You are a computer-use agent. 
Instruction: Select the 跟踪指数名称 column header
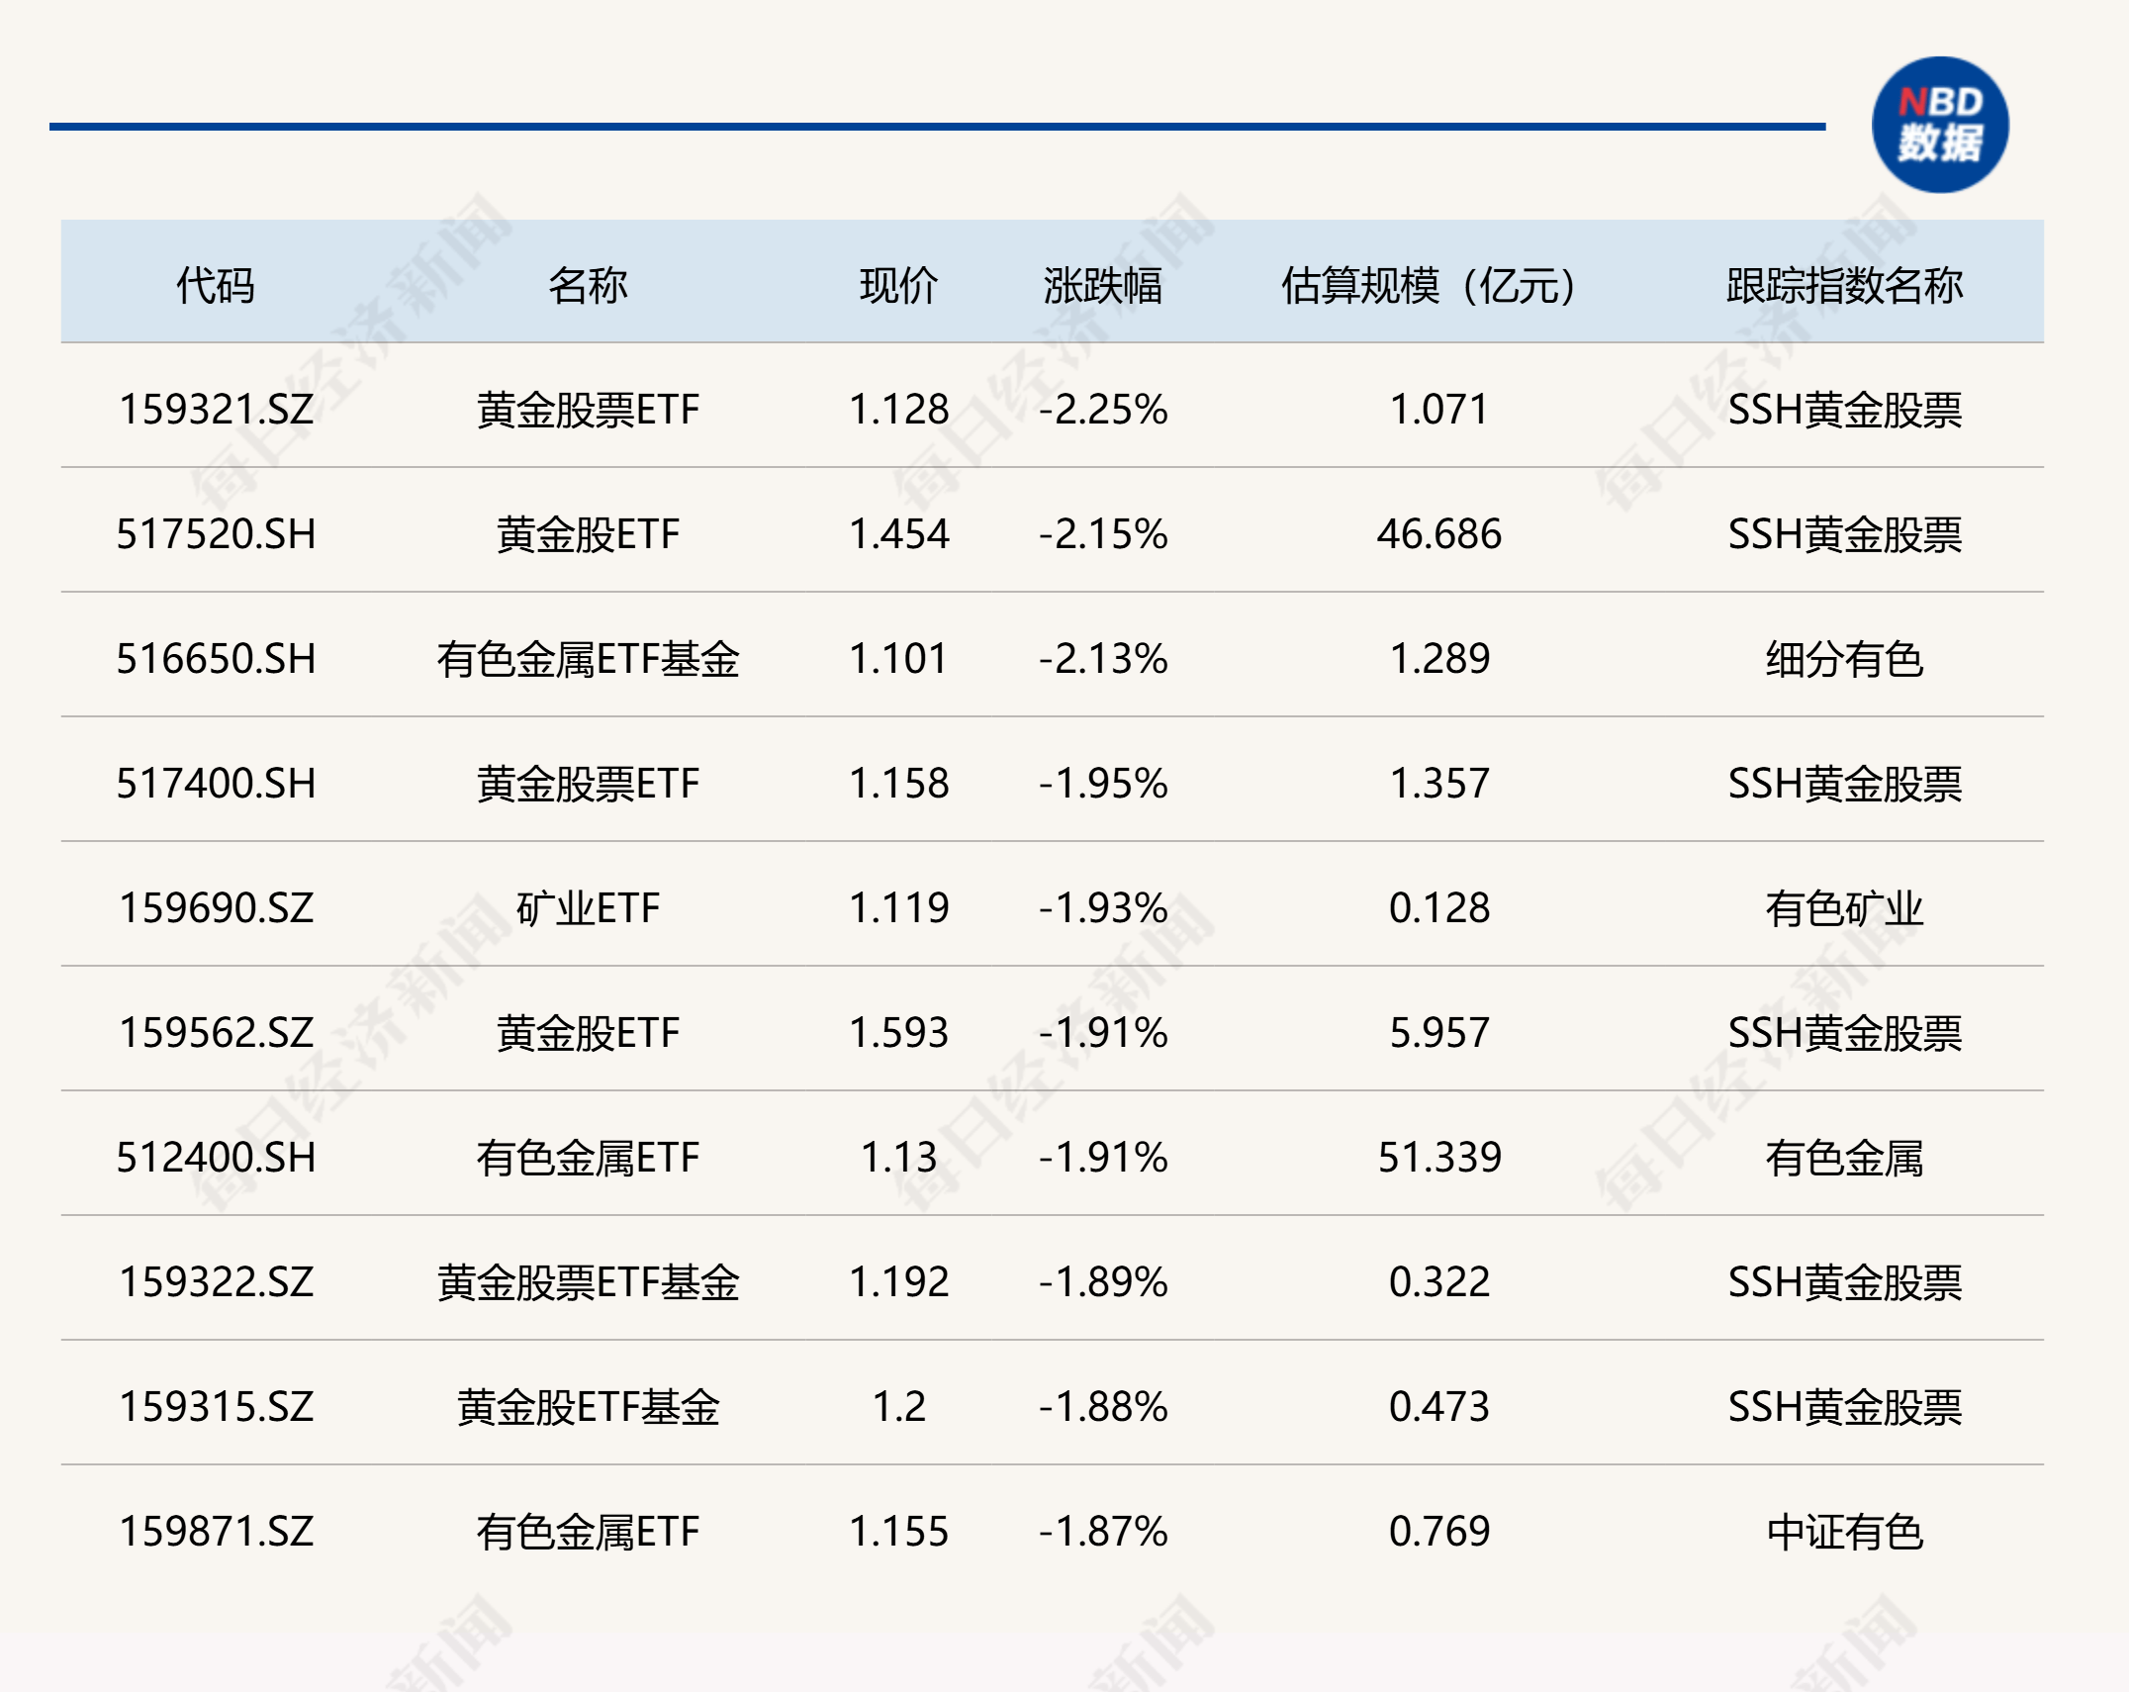(1845, 286)
